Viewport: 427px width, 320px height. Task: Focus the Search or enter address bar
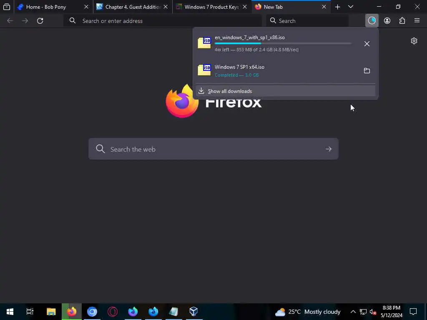pyautogui.click(x=163, y=21)
